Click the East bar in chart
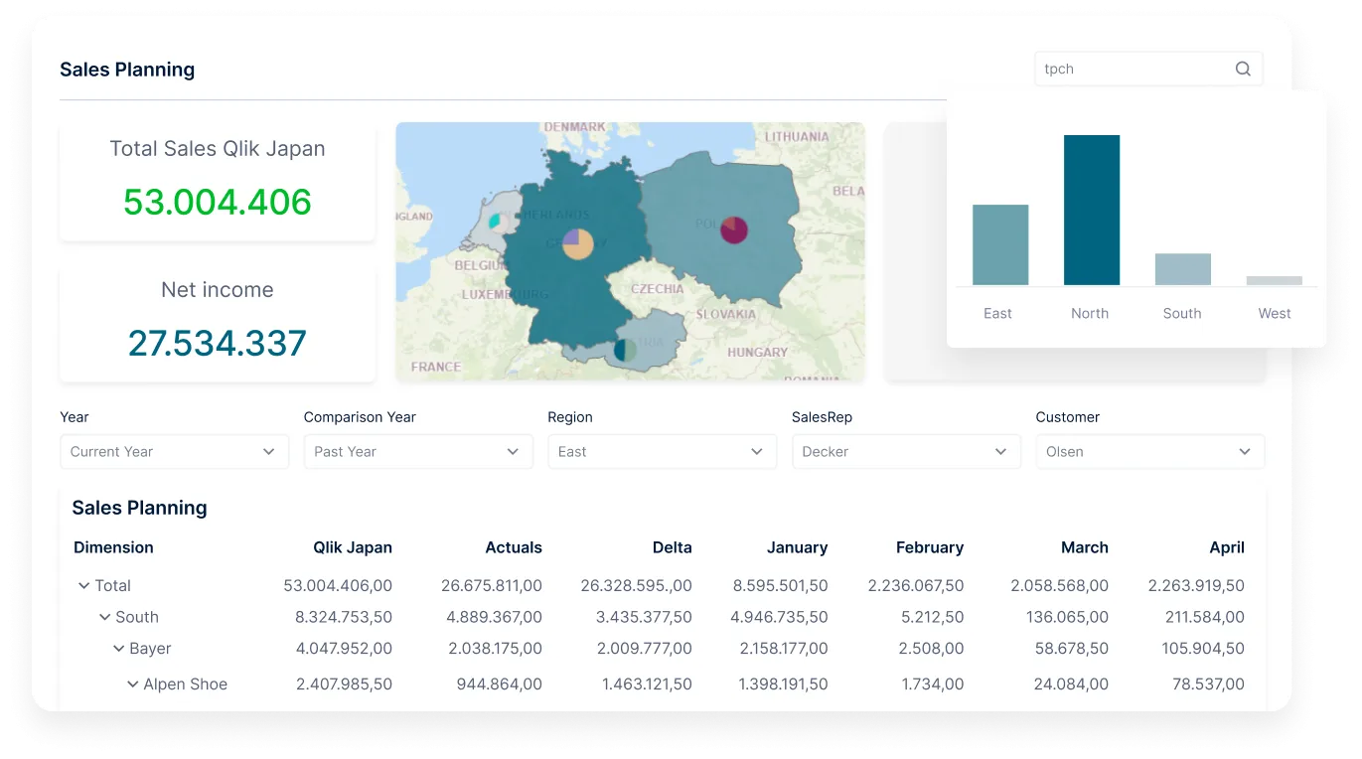 [1000, 245]
